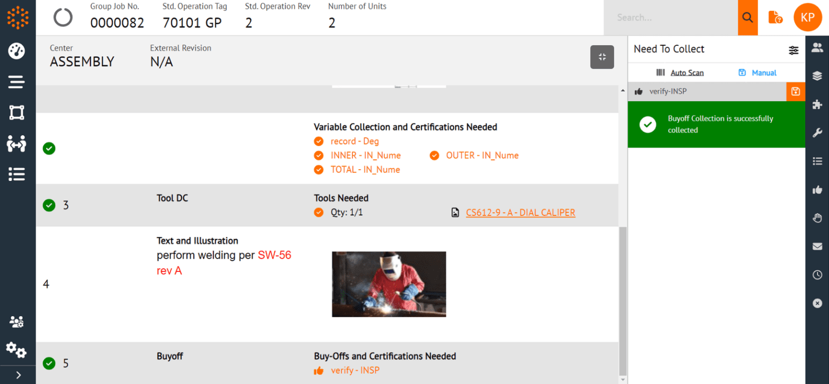Click inside the Search field
Screen dimensions: 829x384
(x=669, y=17)
